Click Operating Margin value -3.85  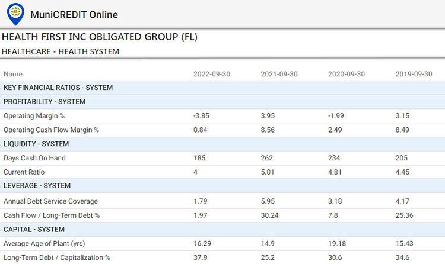click(x=201, y=116)
